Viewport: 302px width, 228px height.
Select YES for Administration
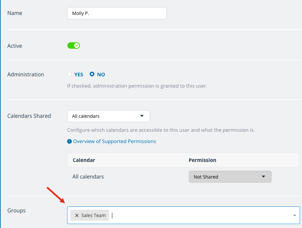tap(69, 74)
